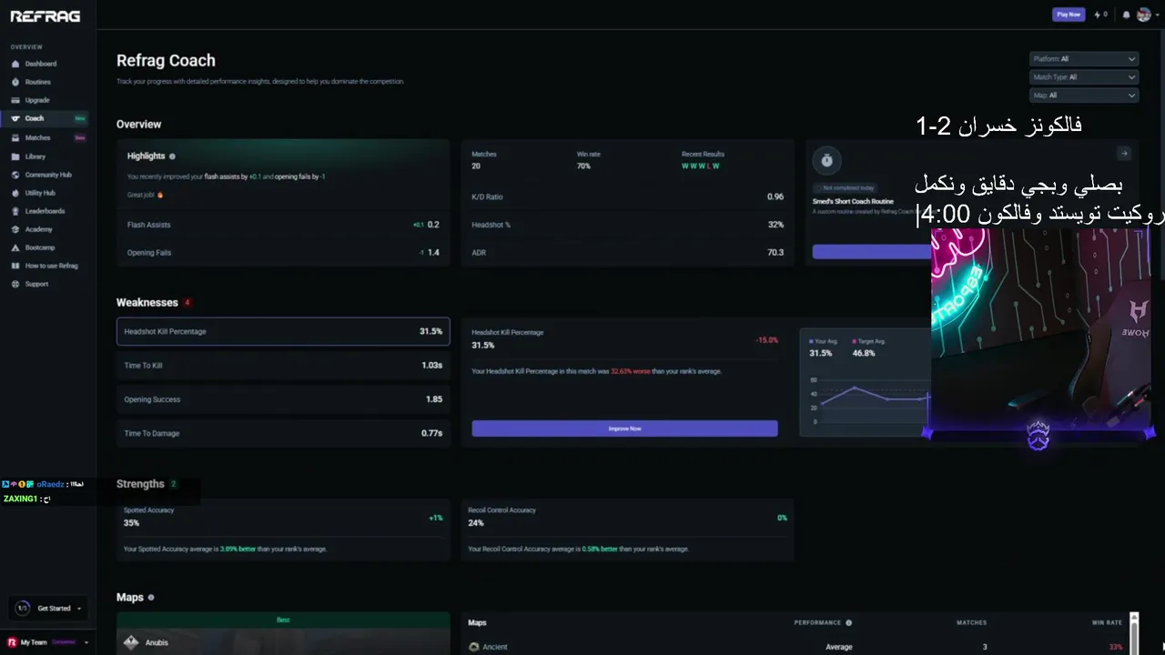Expand the My Team dropdown
The width and height of the screenshot is (1165, 655).
tap(47, 642)
